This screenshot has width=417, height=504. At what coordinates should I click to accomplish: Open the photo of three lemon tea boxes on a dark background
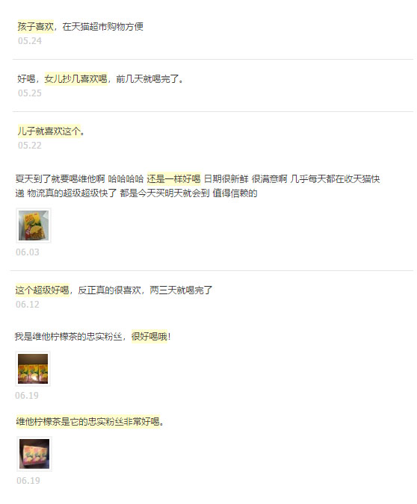pyautogui.click(x=33, y=369)
